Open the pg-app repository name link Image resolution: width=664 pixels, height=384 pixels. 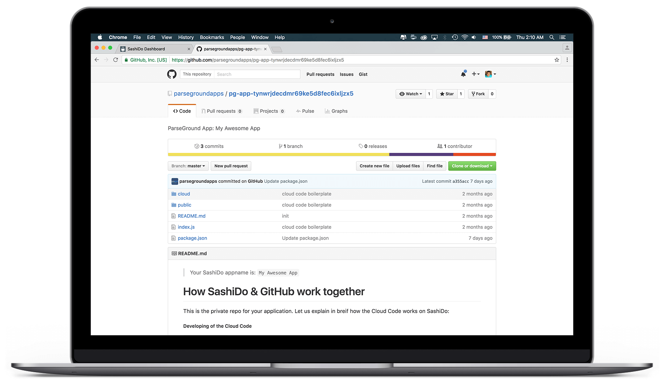tap(291, 94)
